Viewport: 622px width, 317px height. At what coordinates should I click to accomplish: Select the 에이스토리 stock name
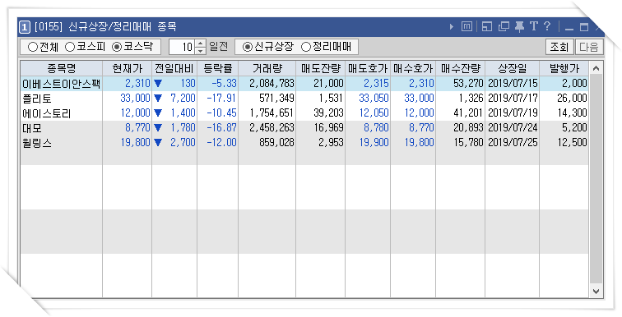pyautogui.click(x=47, y=113)
